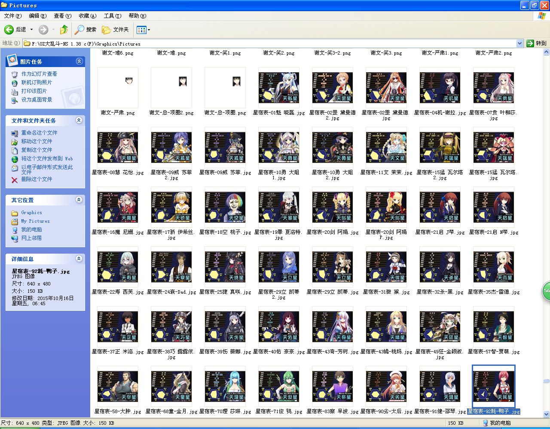Click the 复制这个文件 icon
This screenshot has height=429, width=550.
pyautogui.click(x=15, y=150)
